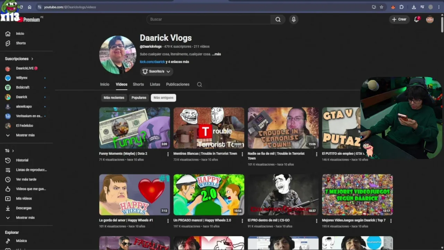Open browser downloads icon
This screenshot has width=444, height=250.
(414, 7)
